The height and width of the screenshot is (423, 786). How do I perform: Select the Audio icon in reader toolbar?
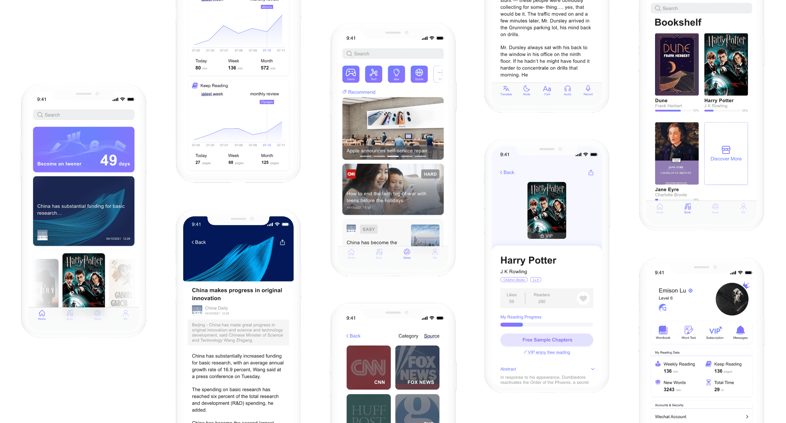[x=566, y=89]
